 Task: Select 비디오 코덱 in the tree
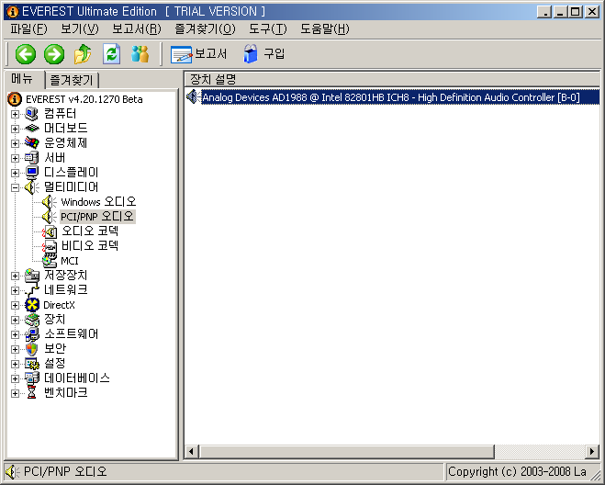(x=90, y=245)
